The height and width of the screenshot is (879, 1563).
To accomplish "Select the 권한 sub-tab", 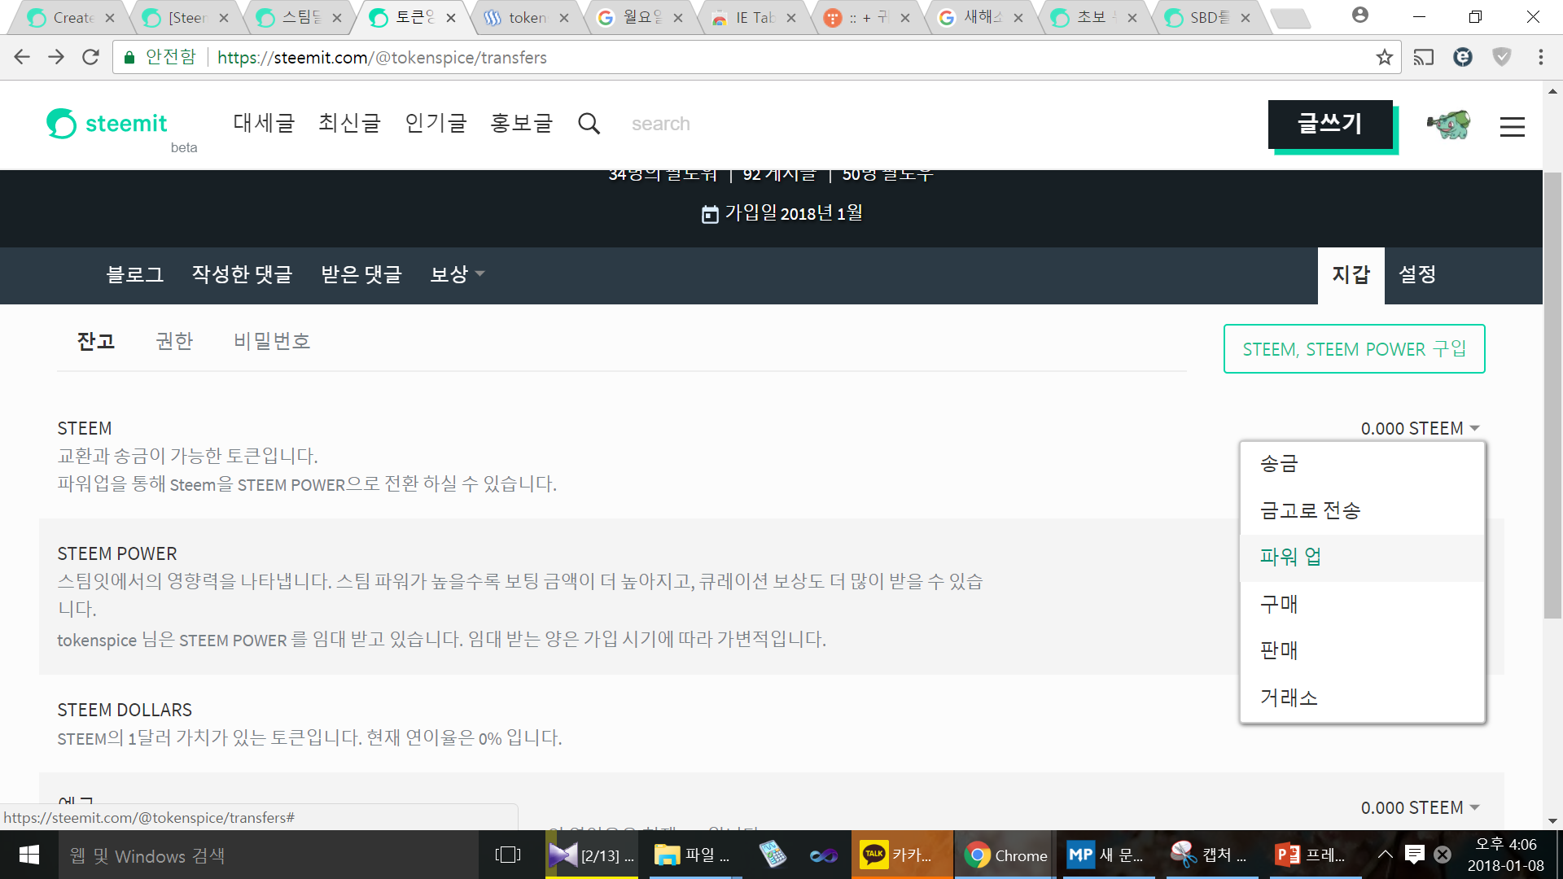I will click(174, 341).
